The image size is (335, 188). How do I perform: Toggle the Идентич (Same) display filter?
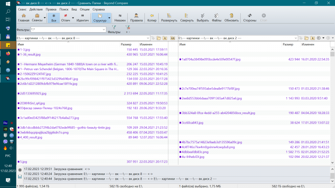(82, 18)
